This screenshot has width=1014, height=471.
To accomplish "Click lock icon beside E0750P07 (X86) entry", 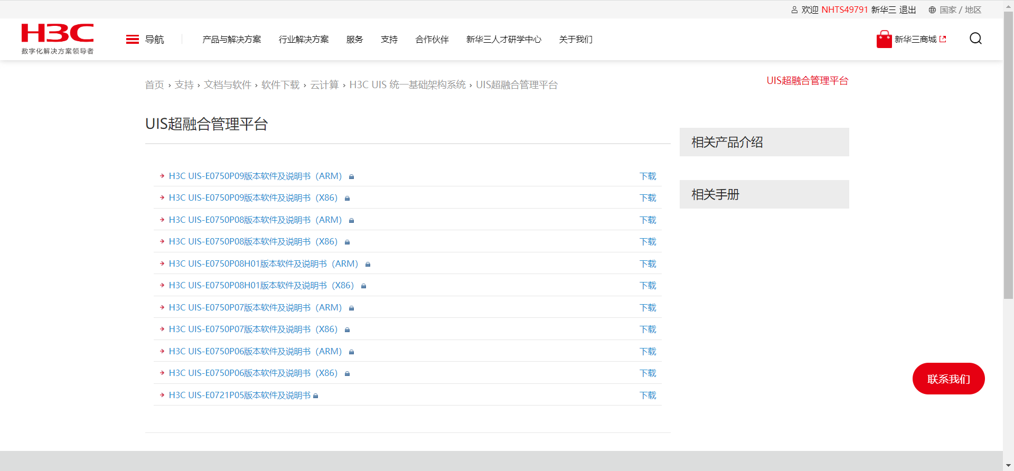I will coord(347,330).
